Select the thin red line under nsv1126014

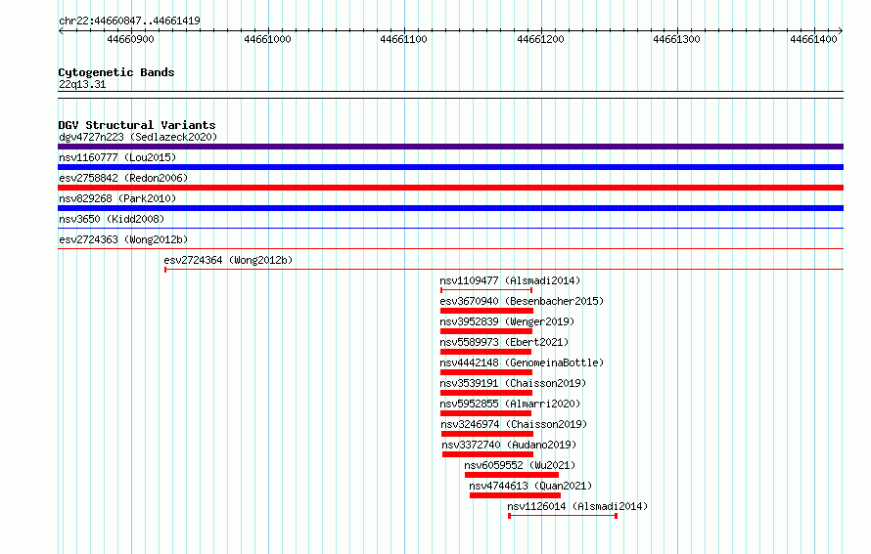coord(563,516)
